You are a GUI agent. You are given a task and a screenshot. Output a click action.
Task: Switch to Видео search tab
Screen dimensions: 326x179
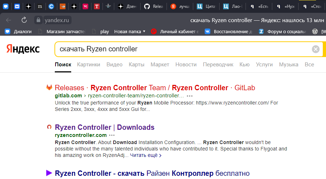click(114, 65)
